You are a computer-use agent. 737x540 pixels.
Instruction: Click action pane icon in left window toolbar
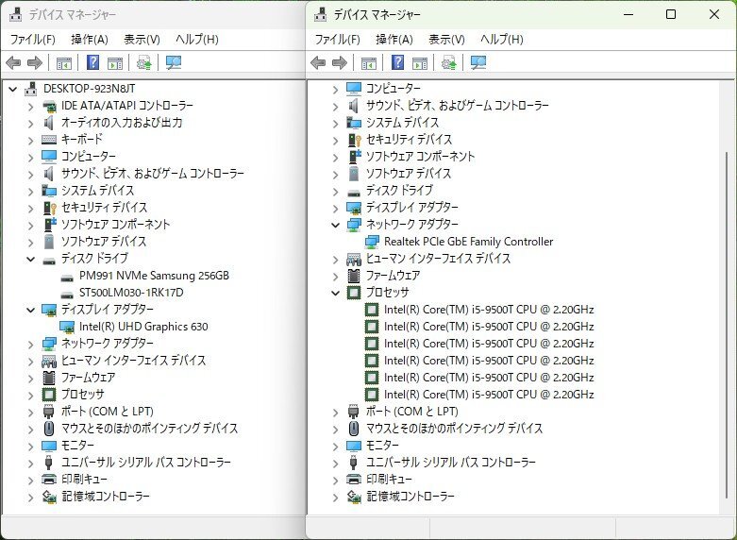(115, 62)
